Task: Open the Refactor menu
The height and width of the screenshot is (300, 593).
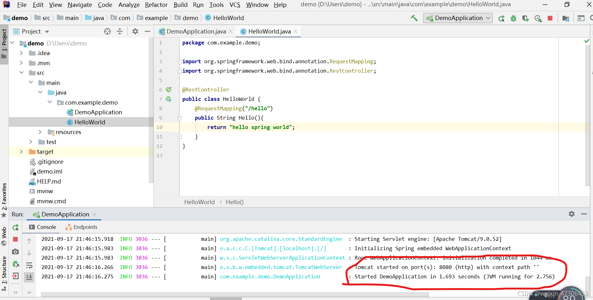Action: (x=156, y=5)
